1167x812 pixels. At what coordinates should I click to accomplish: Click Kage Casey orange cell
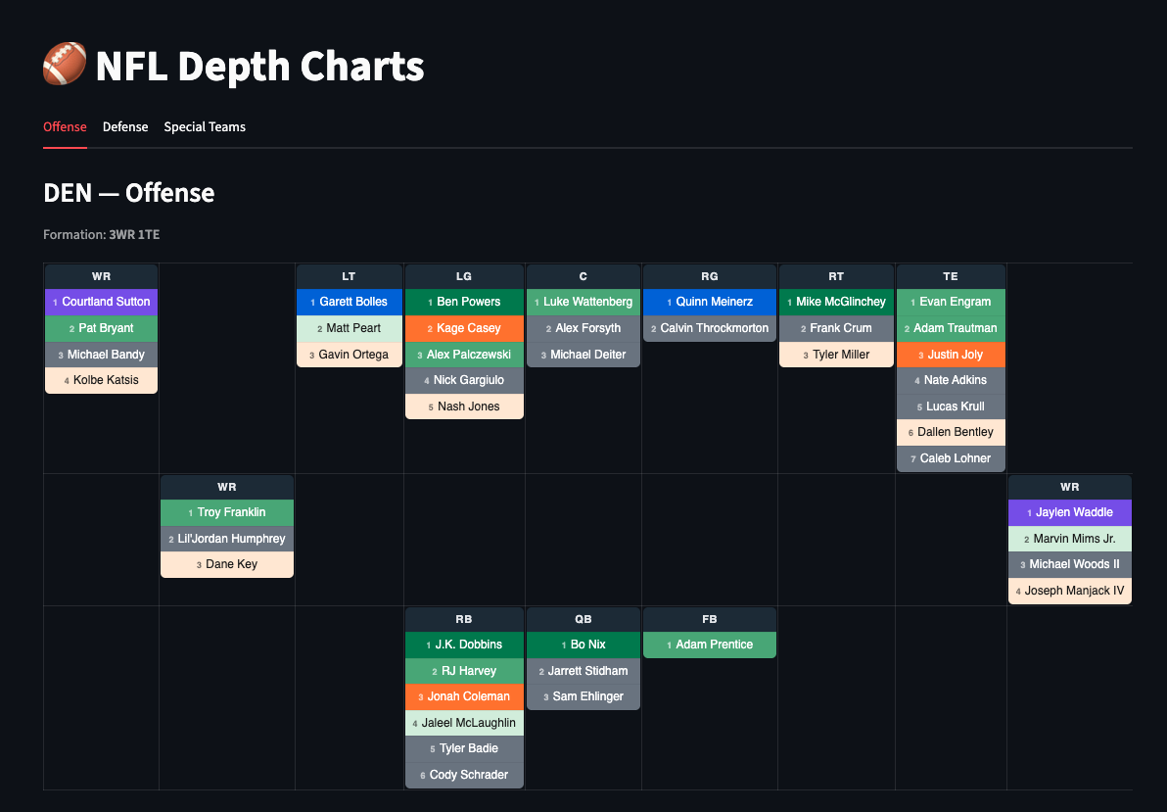(x=464, y=328)
